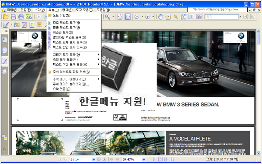This screenshot has width=262, height=164.
Task: Select 밑줄 텍스트 도구(U) menu entry
Action: coord(74,28)
